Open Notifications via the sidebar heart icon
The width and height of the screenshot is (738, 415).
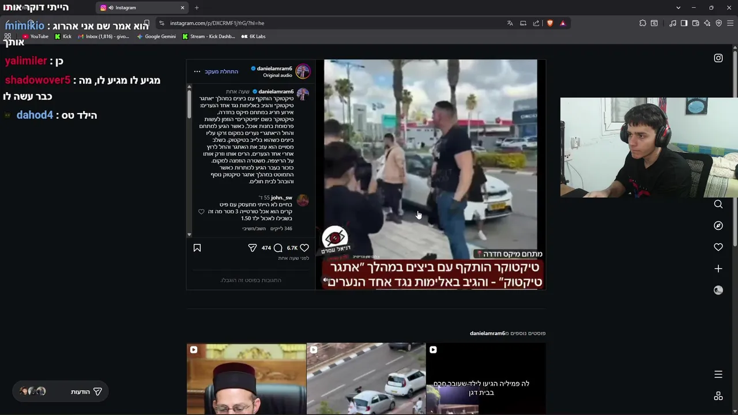(718, 247)
